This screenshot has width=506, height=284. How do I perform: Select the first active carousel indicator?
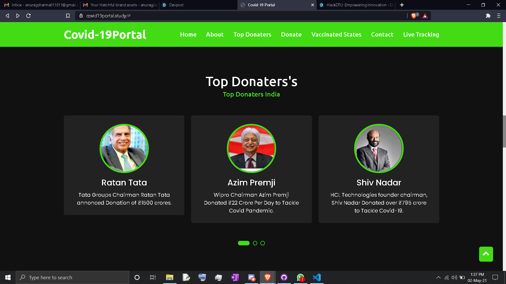(244, 243)
